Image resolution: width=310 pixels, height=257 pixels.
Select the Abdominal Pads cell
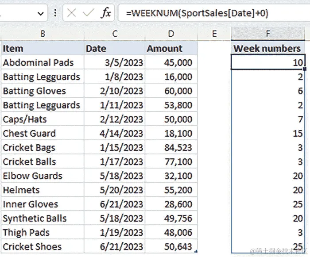pos(43,62)
